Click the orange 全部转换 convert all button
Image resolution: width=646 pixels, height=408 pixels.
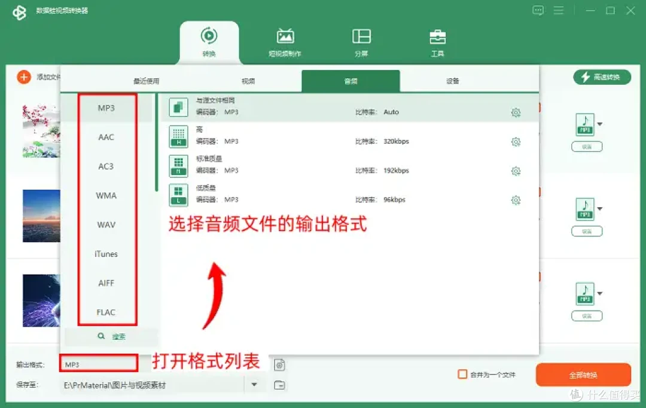coord(583,375)
